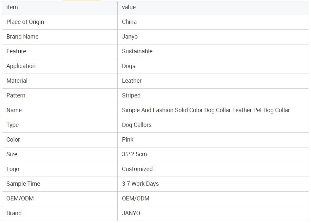Viewport: 311px width, 223px height.
Task: Select the 'Striped' pattern value
Action: click(131, 95)
